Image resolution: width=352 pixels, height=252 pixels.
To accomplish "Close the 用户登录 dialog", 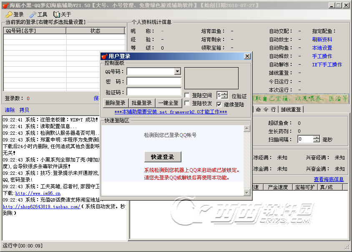I will click(247, 56).
